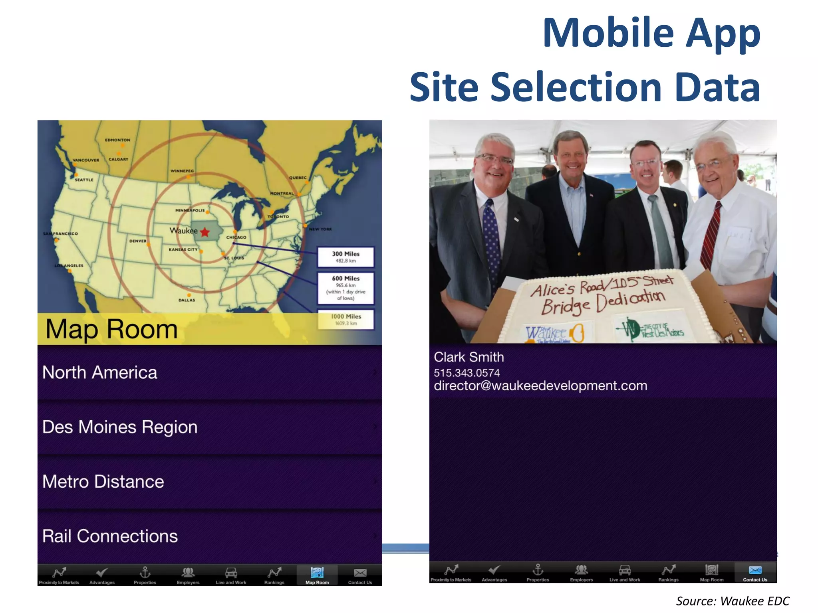Expand chevron on Metro Distance row
Image resolution: width=818 pixels, height=613 pixels.
click(x=375, y=482)
